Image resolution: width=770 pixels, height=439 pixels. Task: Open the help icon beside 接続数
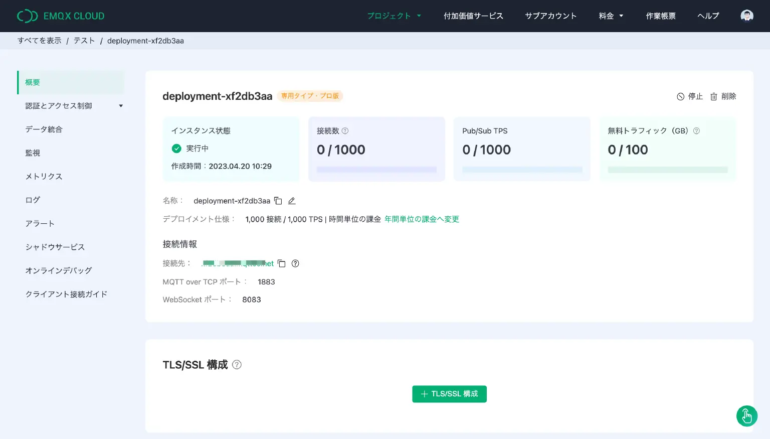pyautogui.click(x=346, y=130)
